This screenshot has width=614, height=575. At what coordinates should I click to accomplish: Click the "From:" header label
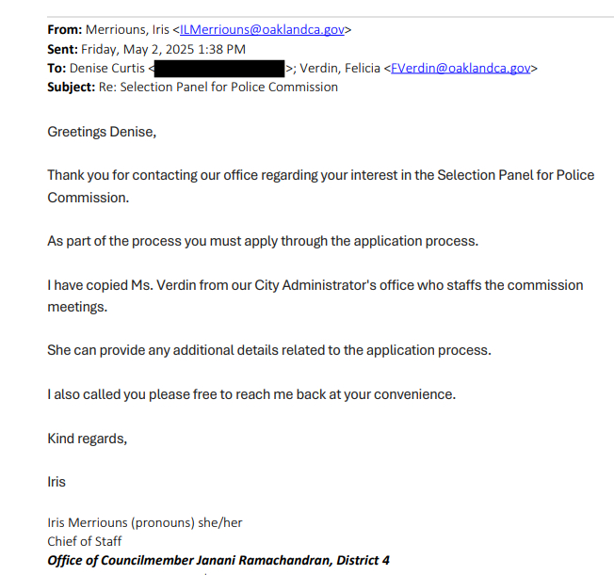click(x=63, y=29)
